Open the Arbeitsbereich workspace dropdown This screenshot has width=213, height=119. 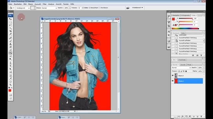coord(137,8)
